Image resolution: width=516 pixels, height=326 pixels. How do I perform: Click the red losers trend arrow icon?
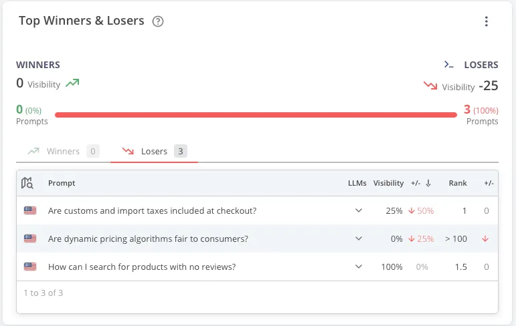(x=430, y=86)
